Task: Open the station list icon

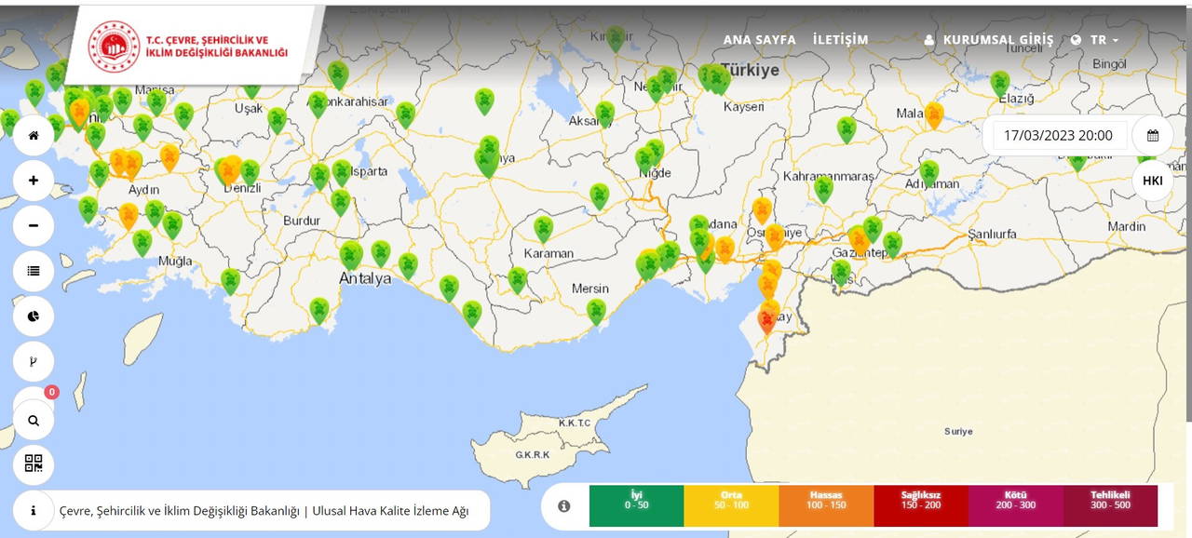Action: point(34,272)
